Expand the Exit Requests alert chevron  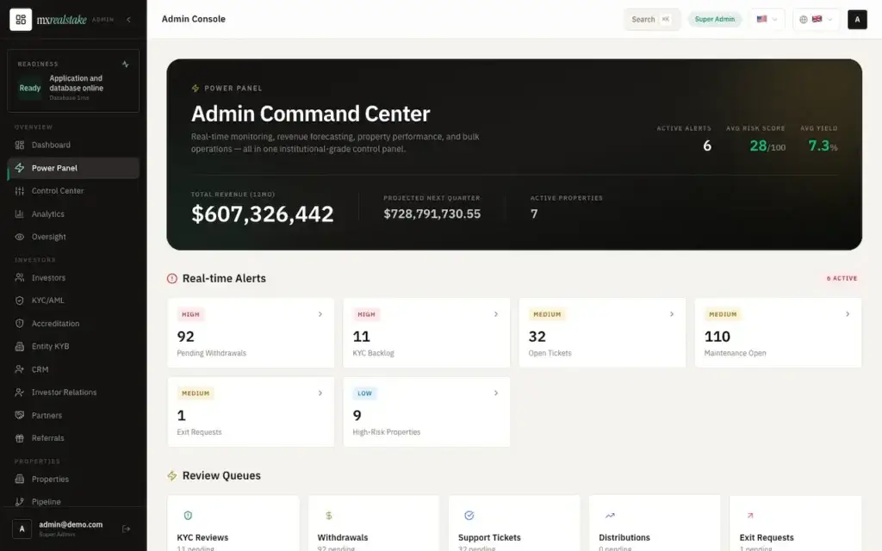coord(320,393)
